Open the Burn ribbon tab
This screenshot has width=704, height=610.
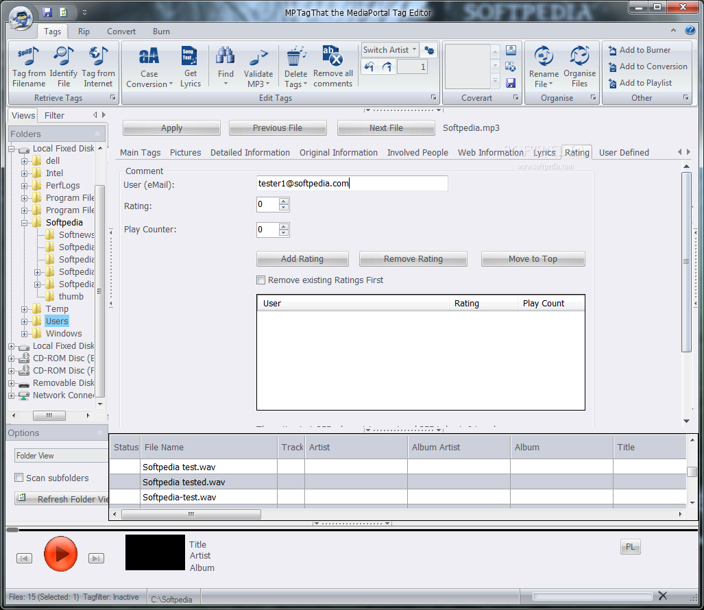coord(161,32)
